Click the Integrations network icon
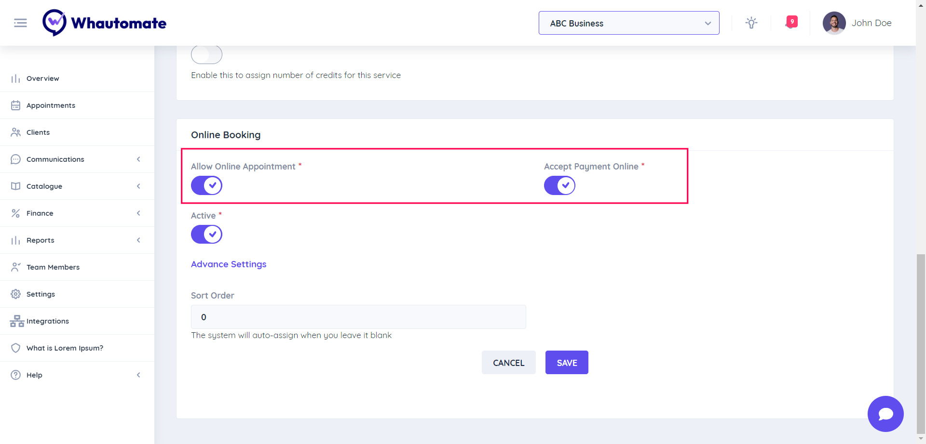Viewport: 926px width, 444px height. click(17, 321)
